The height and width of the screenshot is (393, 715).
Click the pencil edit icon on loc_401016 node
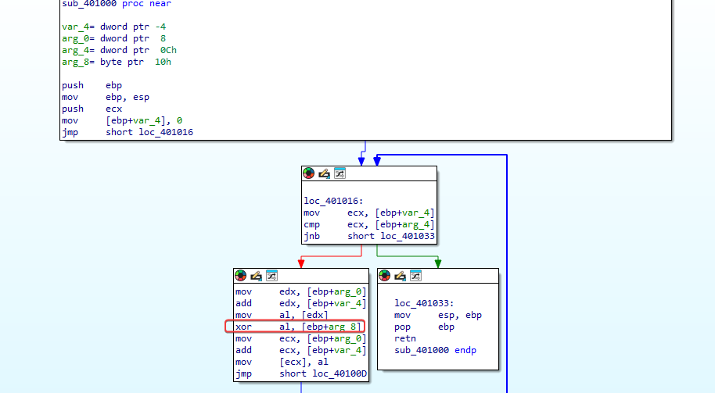(324, 173)
